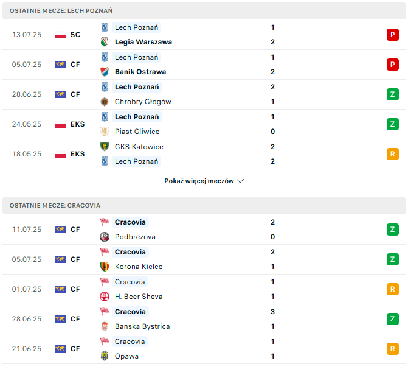Click the red P badge for Legia match
The width and height of the screenshot is (408, 372).
click(x=393, y=35)
